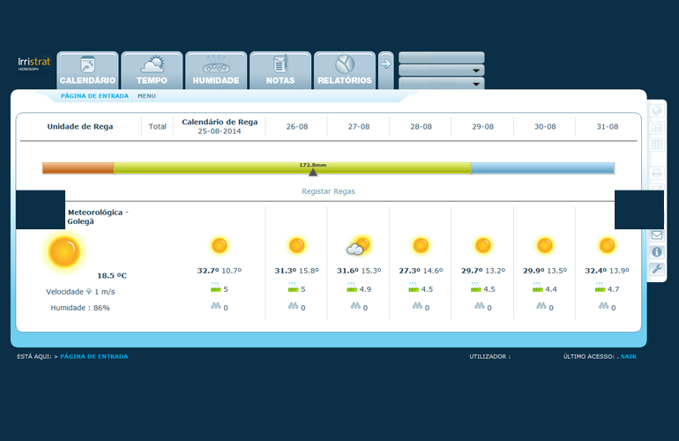679x441 pixels.
Task: Expand the second dropdown in header
Action: 441,71
